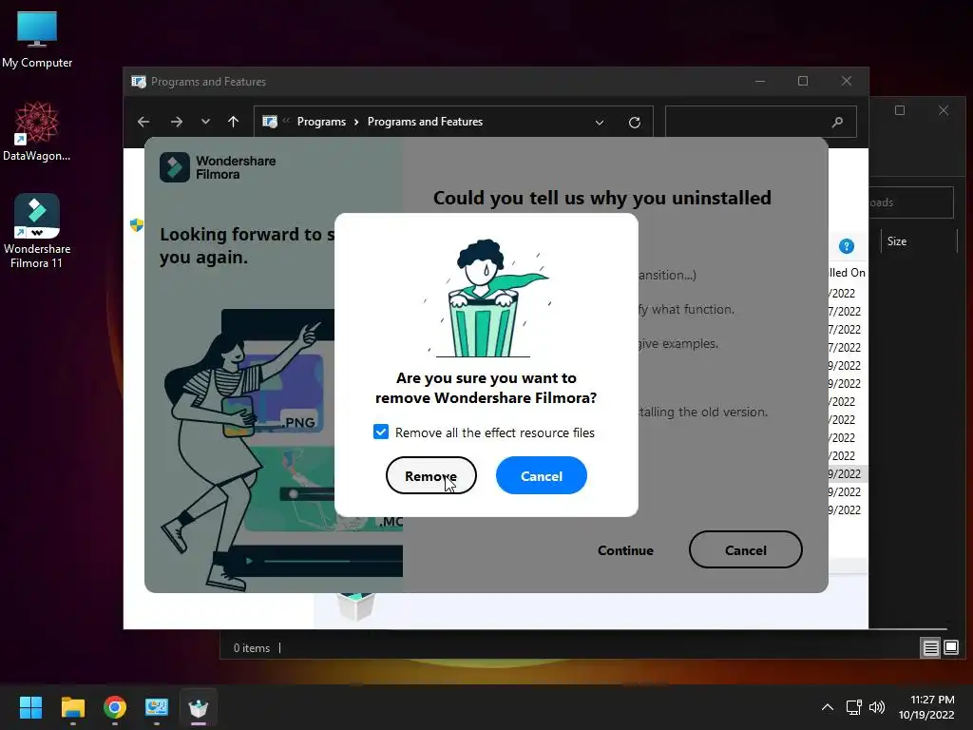Screen dimensions: 973x730
Task: Click the shield icon at list edge
Action: point(137,224)
